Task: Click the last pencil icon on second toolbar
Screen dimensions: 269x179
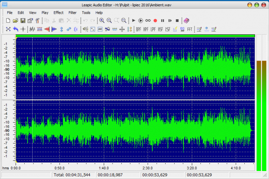Action: coord(214,30)
